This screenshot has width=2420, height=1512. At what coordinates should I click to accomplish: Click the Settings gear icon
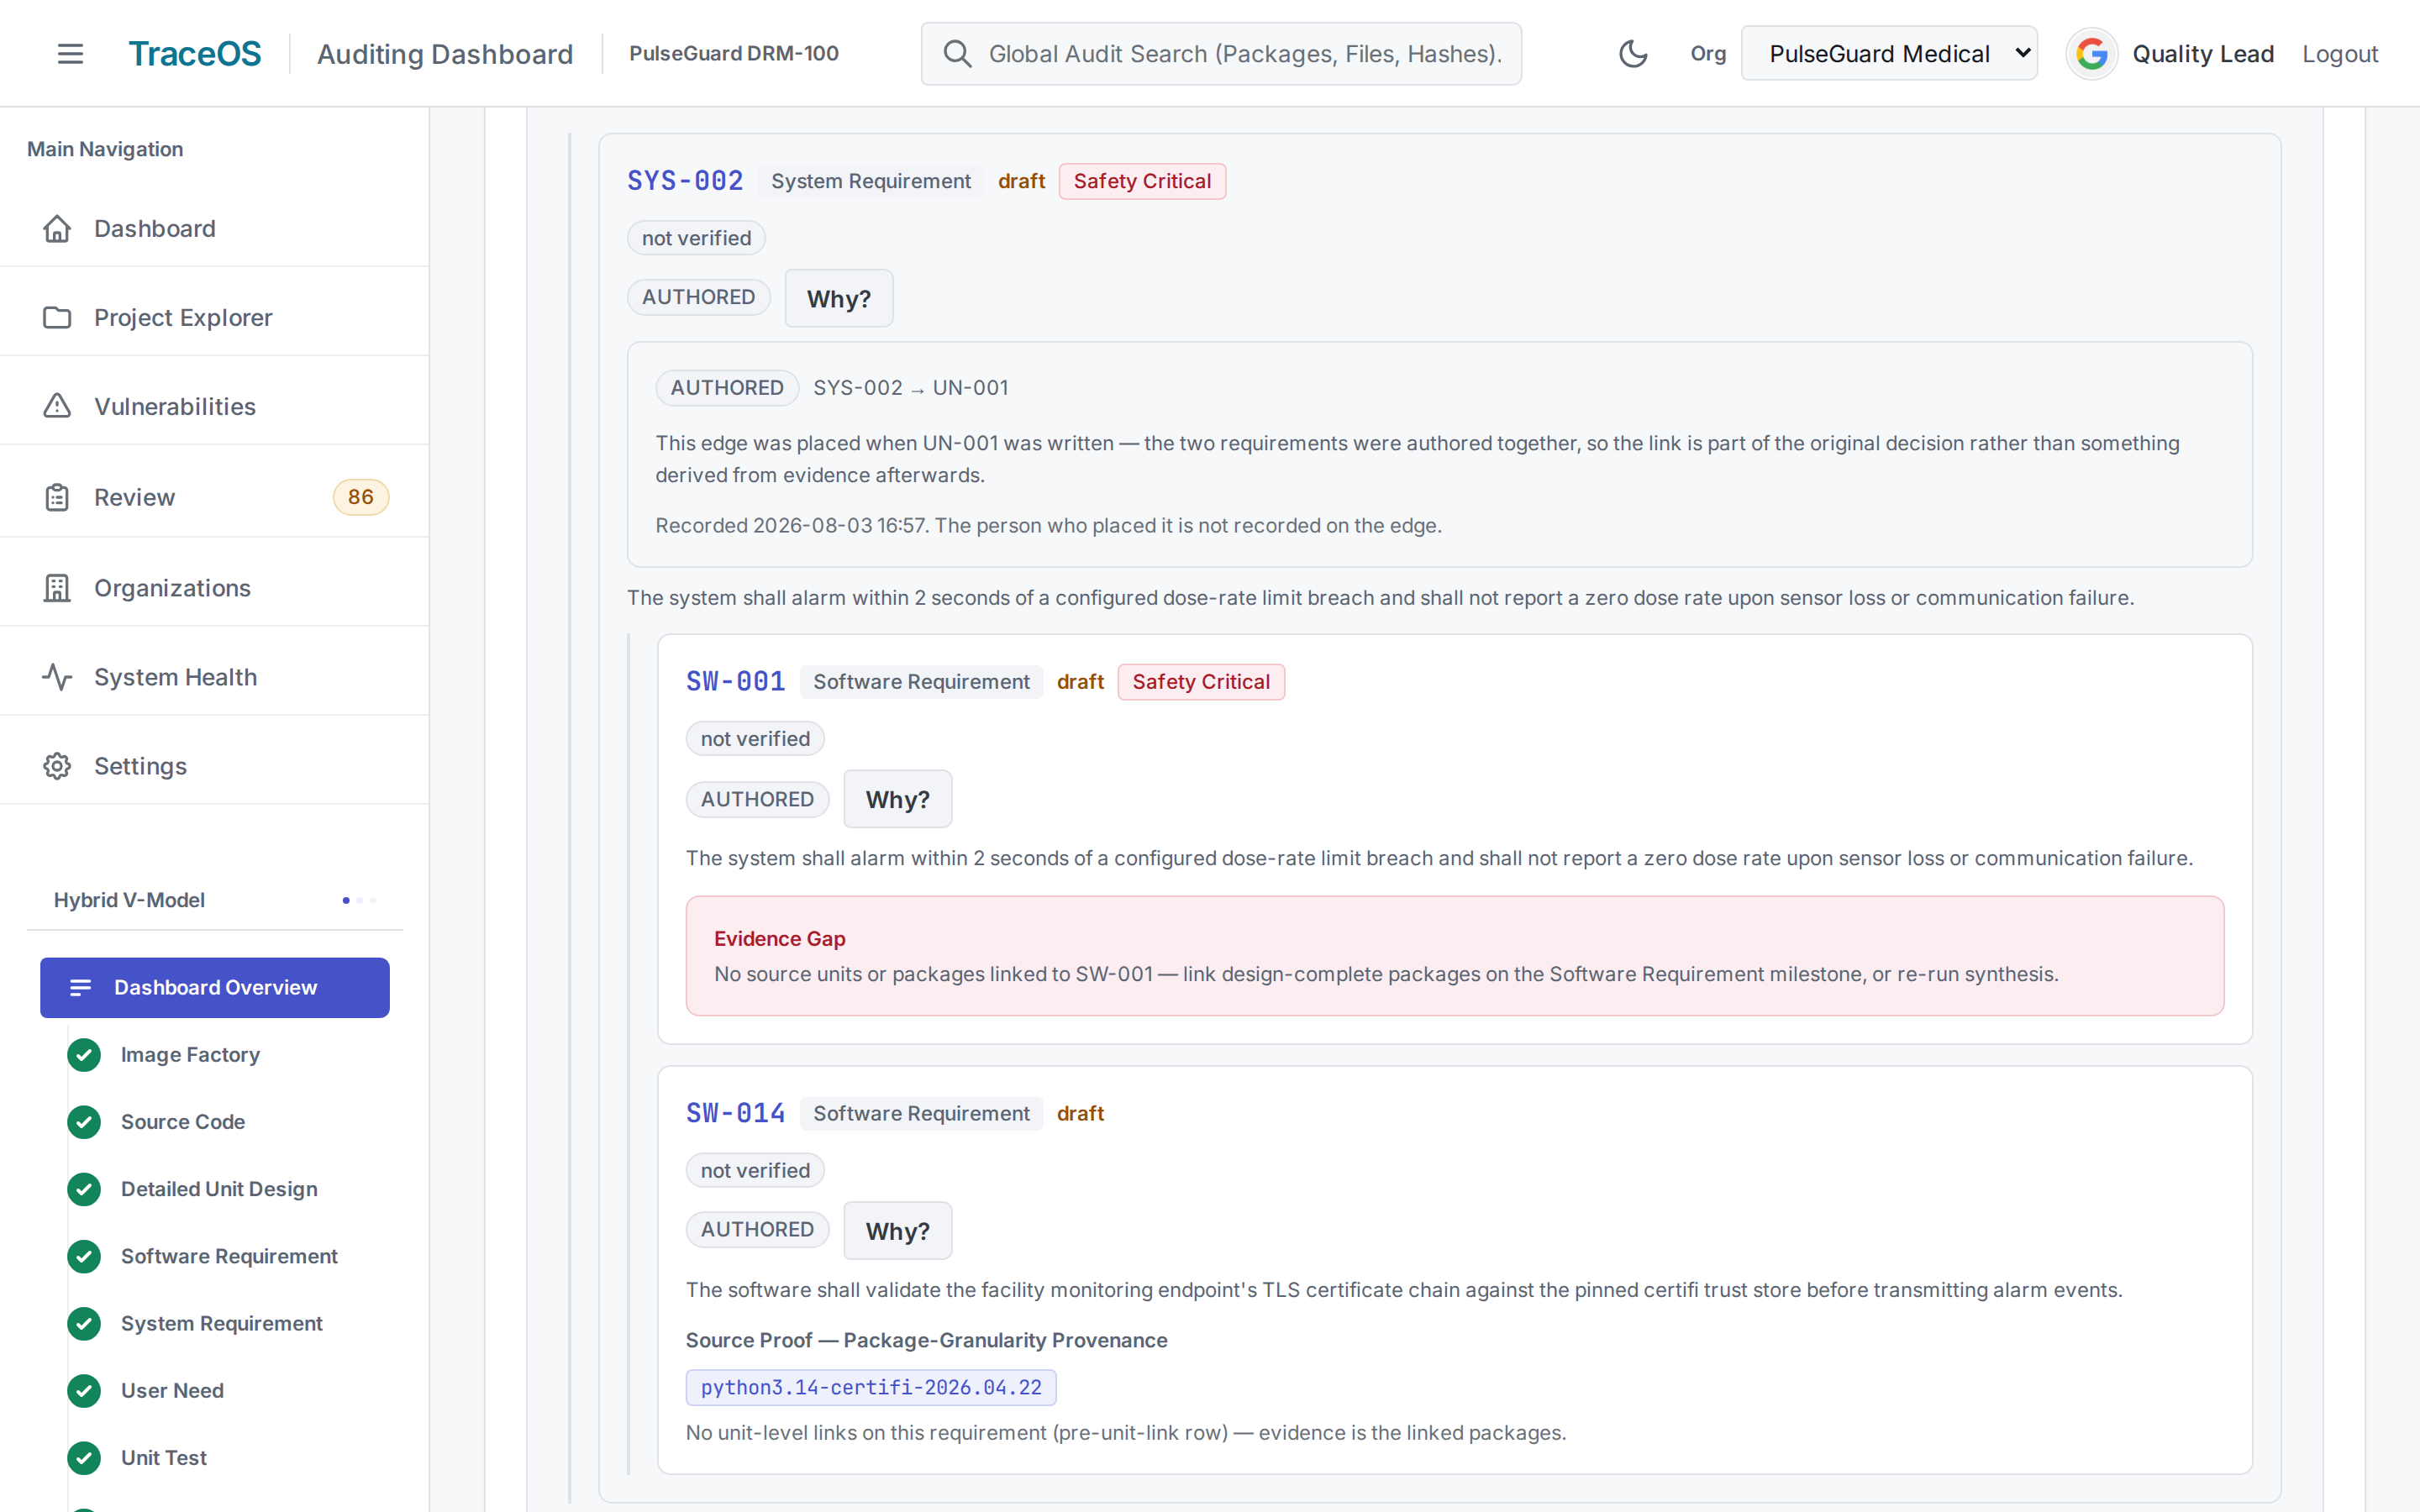click(x=57, y=766)
